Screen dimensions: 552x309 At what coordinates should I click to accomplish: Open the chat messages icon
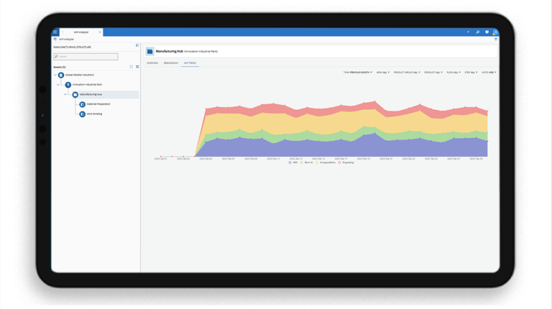[x=487, y=32]
